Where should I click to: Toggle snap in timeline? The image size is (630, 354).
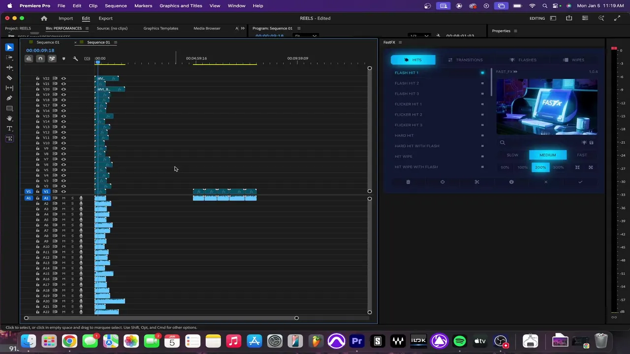tap(40, 59)
